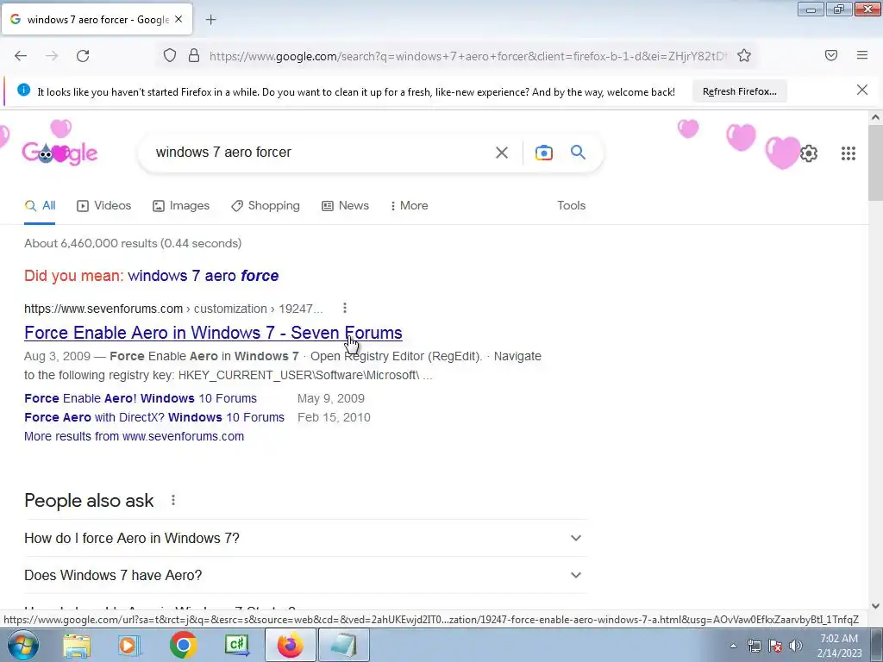Switch to the Videos tab

103,206
